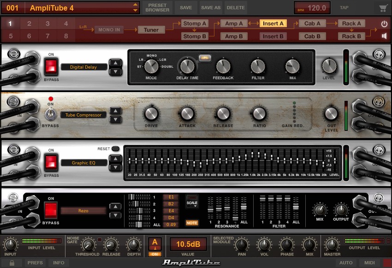Viewport: 392px width, 268px height.
Task: Click the Graphic EQ RESET button
Action: coord(115,149)
